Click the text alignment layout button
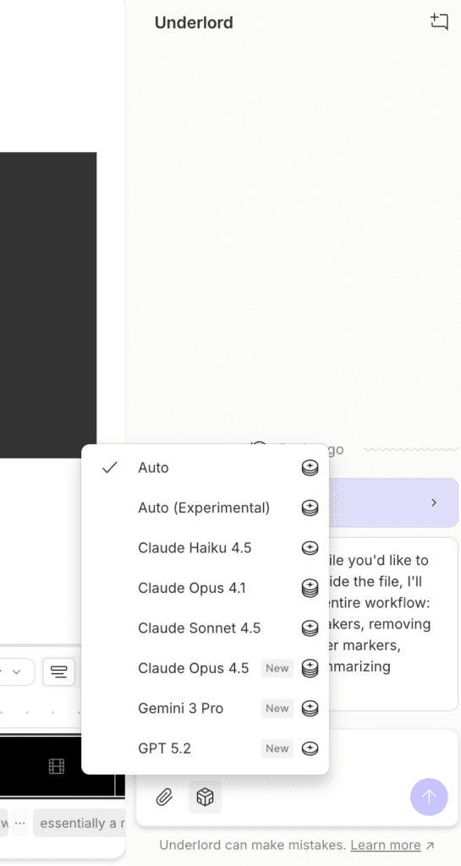The width and height of the screenshot is (461, 866). coord(59,672)
